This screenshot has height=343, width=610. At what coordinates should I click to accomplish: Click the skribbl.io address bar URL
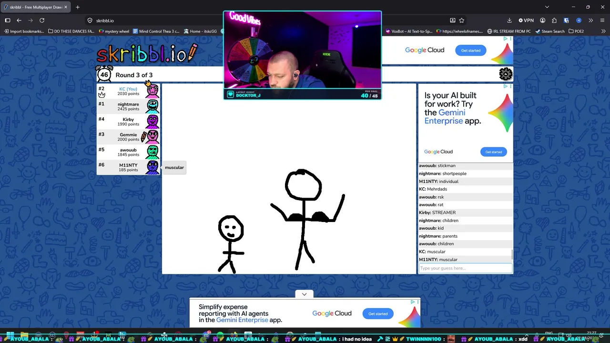105,20
